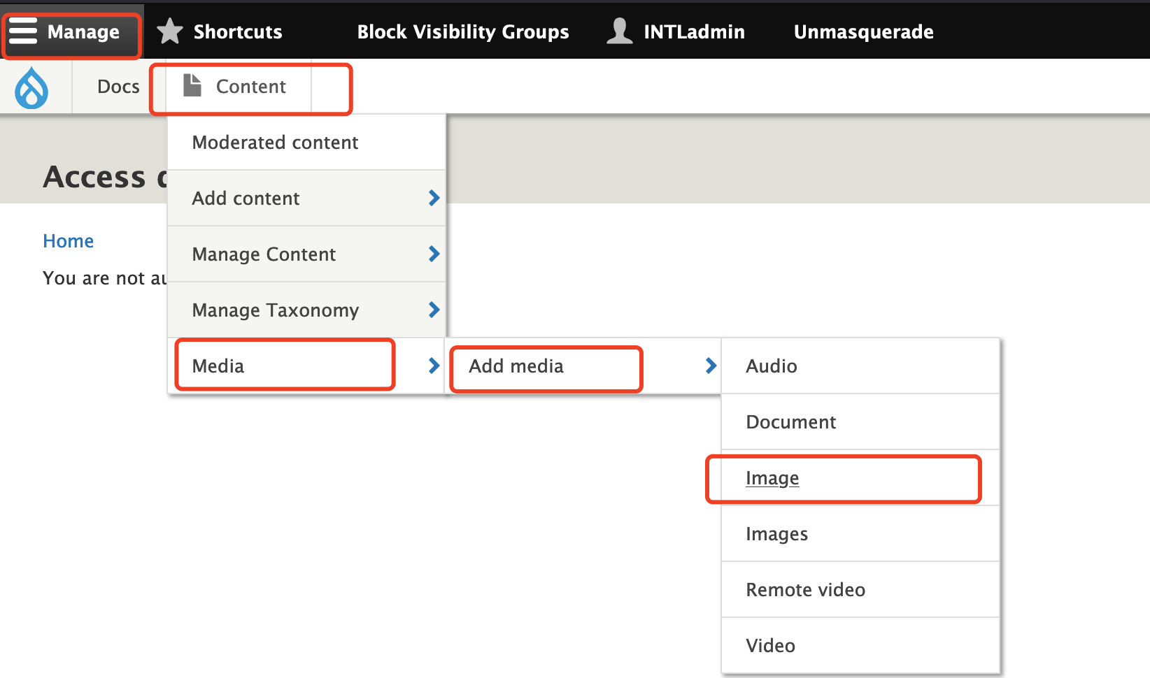Click the INTLadmin user silhouette icon
The width and height of the screenshot is (1150, 678).
point(619,31)
